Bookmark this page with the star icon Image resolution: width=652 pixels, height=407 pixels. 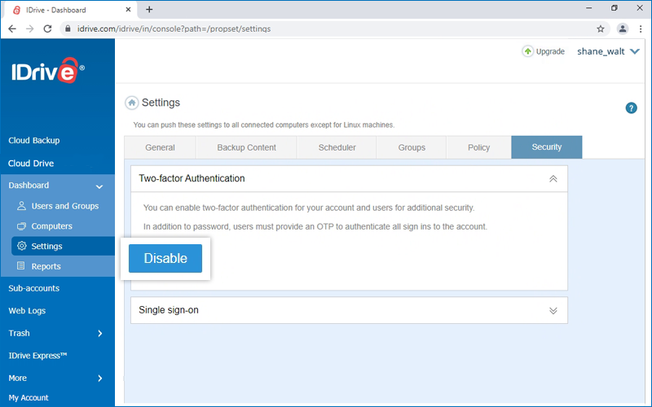(600, 28)
